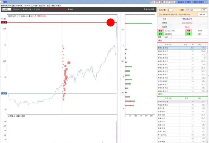The image size is (209, 143).
Task: Click the info icon beside the orange notice
Action: coord(160,14)
